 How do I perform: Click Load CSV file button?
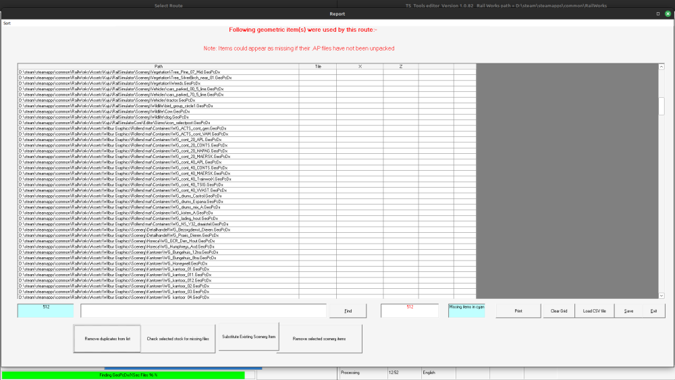594,310
